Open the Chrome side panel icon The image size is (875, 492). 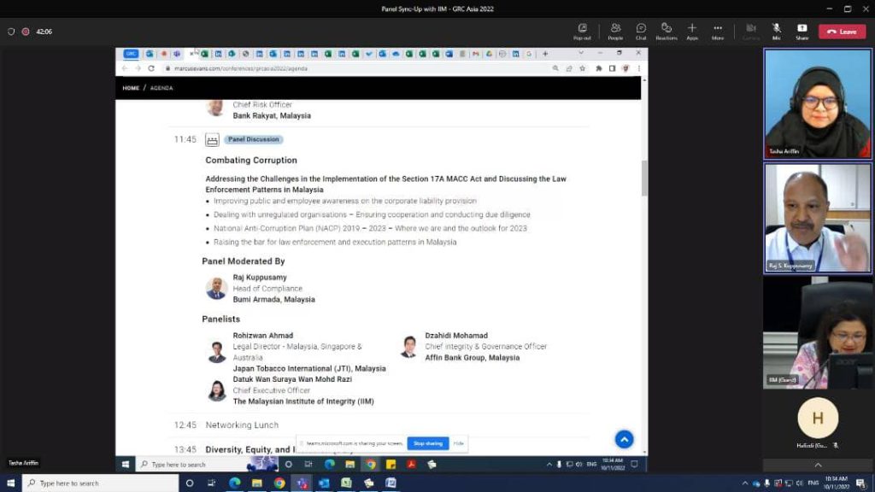612,68
